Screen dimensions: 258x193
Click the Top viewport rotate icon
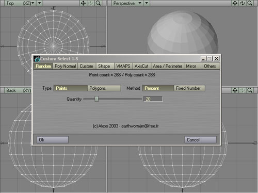(x=91, y=3)
